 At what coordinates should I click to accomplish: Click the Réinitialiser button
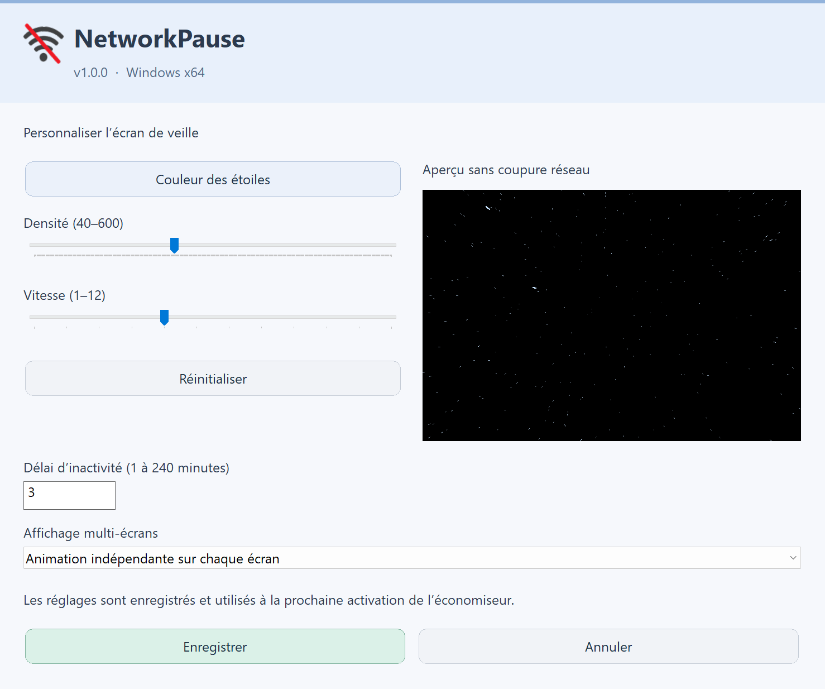click(213, 379)
